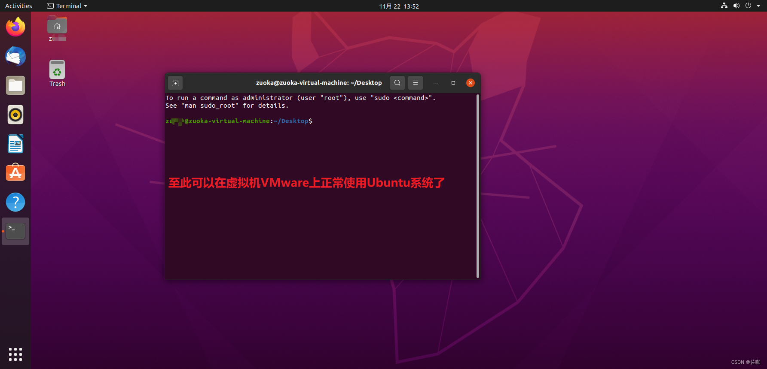Screen dimensions: 767x369
Task: Open the Trash desktop icon
Action: 57,73
